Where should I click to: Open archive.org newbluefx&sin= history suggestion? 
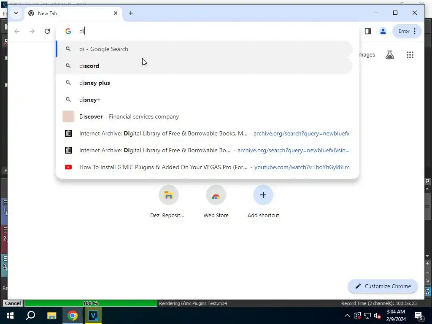pos(205,150)
